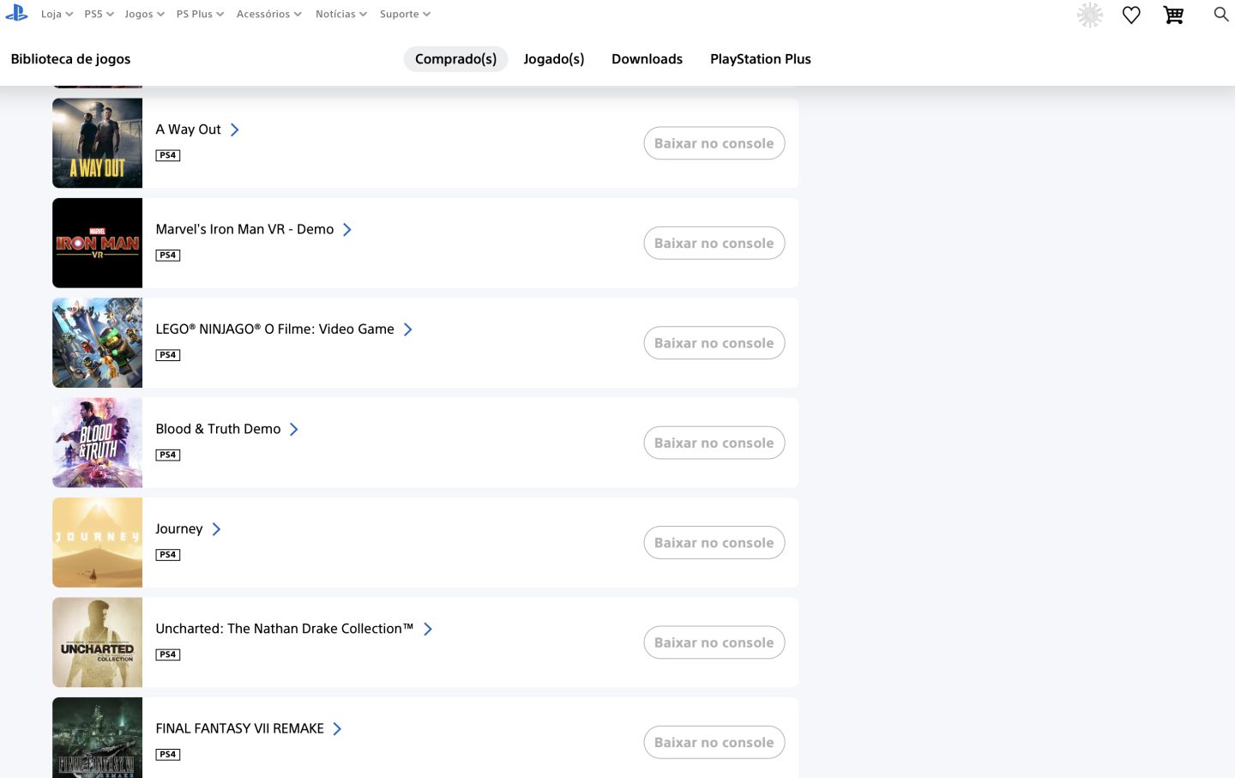Open the profile avatar icon
Screen dimensions: 1235x778
[1090, 15]
